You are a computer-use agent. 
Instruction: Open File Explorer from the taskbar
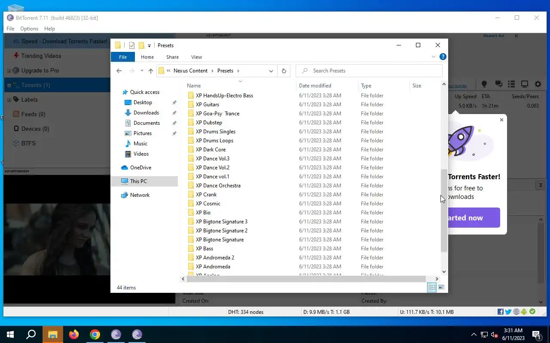[52, 334]
